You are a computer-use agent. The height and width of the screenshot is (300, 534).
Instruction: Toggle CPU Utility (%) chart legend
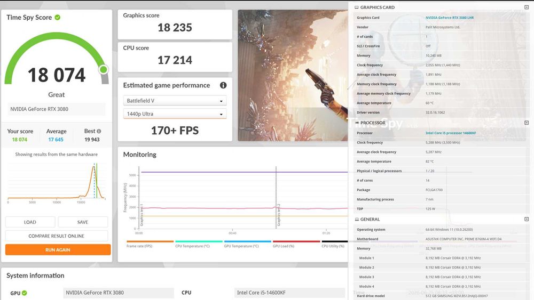tap(335, 244)
